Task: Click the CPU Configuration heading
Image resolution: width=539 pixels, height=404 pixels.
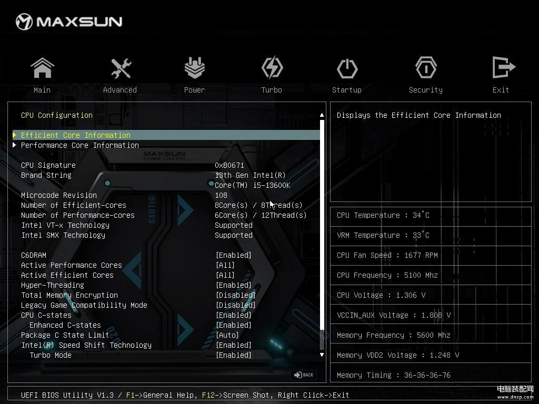Action: pyautogui.click(x=57, y=115)
